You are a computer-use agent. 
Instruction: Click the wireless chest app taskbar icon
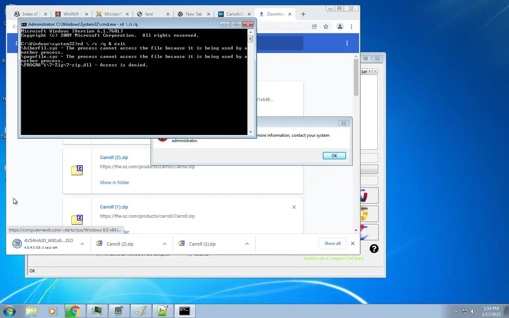pyautogui.click(x=118, y=311)
